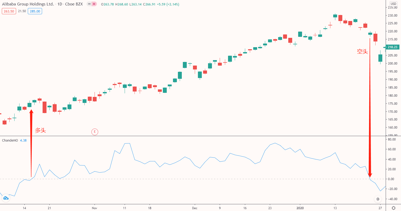401x211 pixels.
Task: Click the Dec label on time axis
Action: [x=195, y=208]
